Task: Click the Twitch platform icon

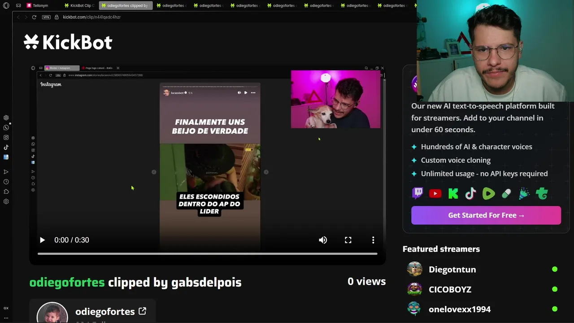Action: tap(417, 193)
